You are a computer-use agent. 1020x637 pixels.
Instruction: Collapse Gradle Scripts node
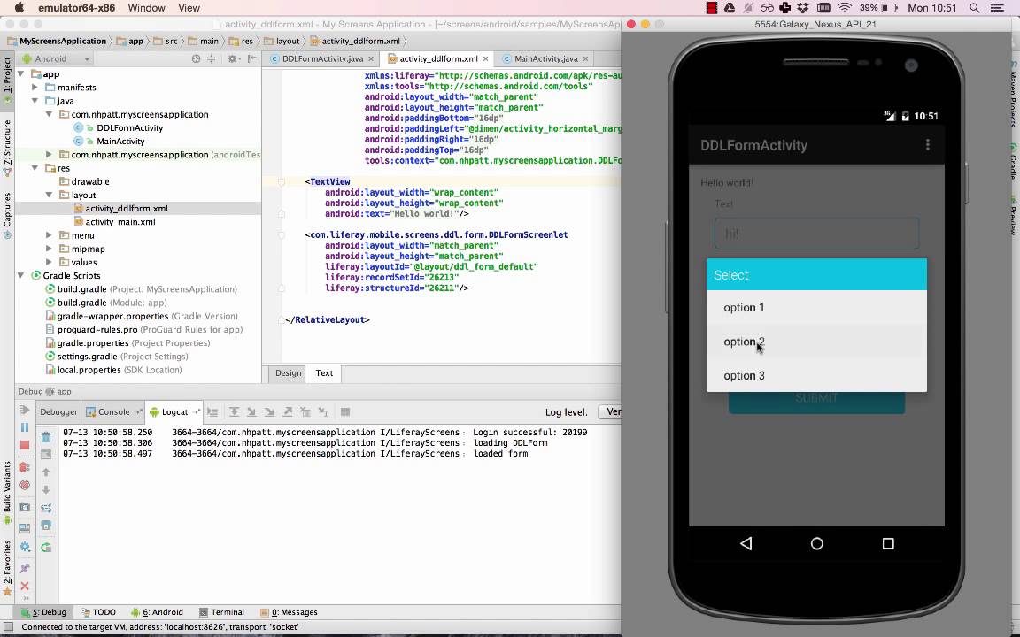[x=21, y=276]
